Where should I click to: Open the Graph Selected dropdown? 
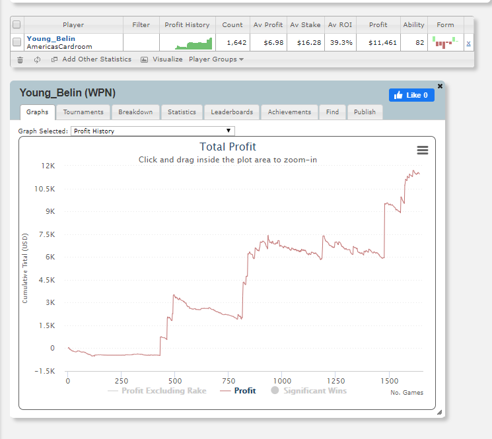pyautogui.click(x=153, y=131)
